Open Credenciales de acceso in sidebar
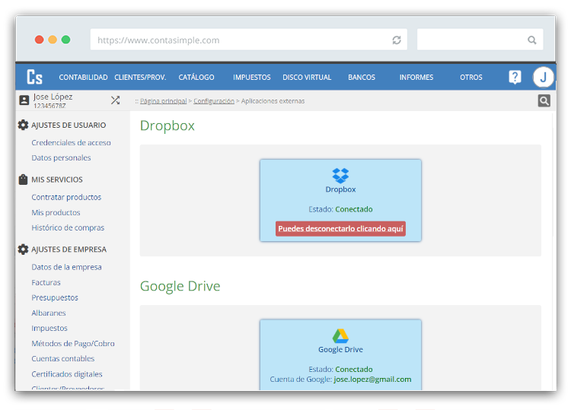Image resolution: width=571 pixels, height=410 pixels. tap(71, 143)
